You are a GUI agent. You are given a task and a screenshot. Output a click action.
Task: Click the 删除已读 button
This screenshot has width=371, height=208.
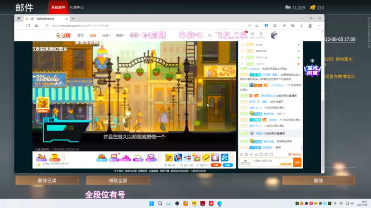point(47,180)
